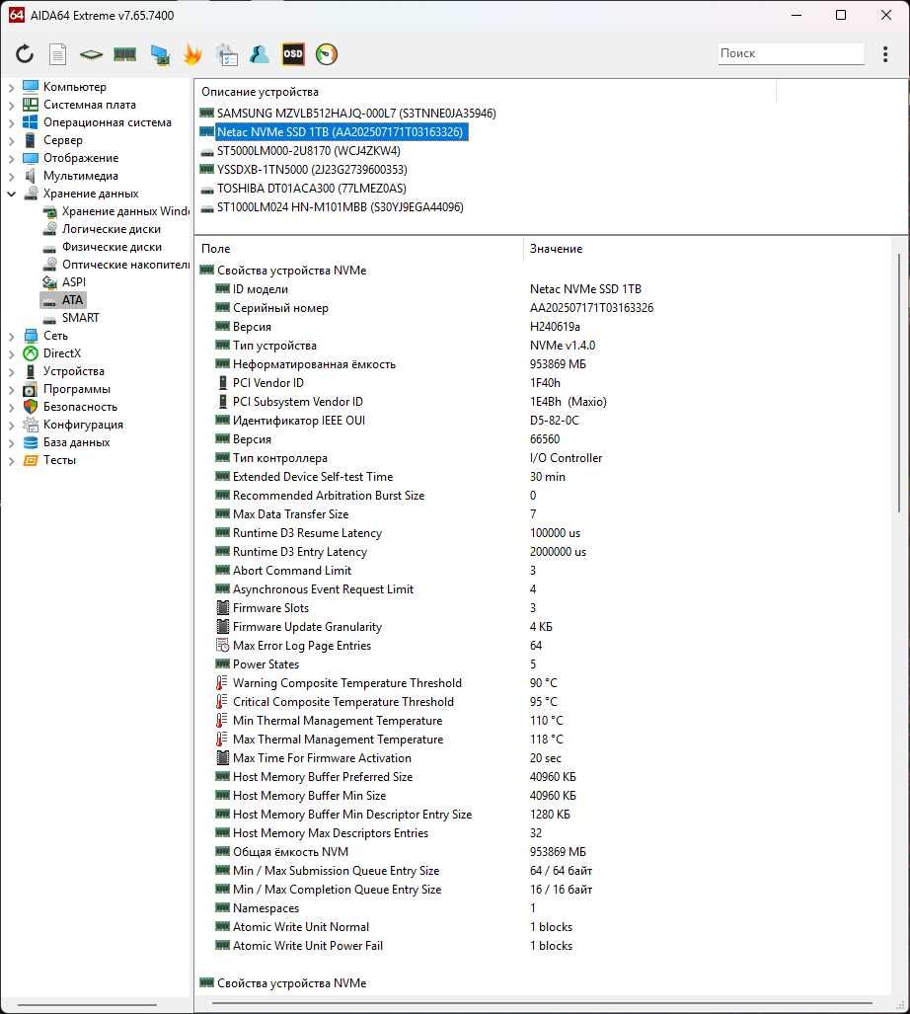This screenshot has height=1014, width=910.
Task: Select the Max Error Log Page Entries row
Action: pyautogui.click(x=542, y=646)
